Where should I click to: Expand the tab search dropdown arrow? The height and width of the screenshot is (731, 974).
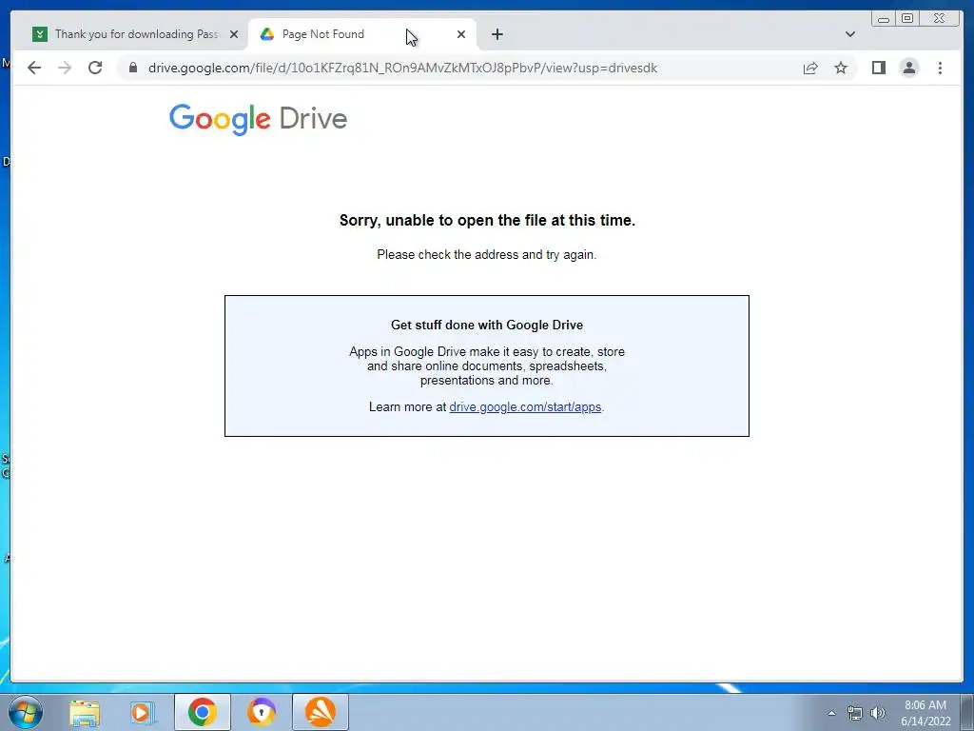849,34
